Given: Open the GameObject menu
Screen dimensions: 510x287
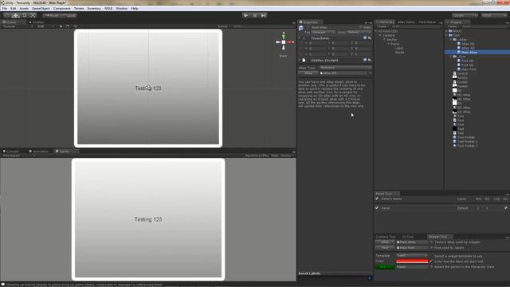Looking at the screenshot, I should [41, 9].
